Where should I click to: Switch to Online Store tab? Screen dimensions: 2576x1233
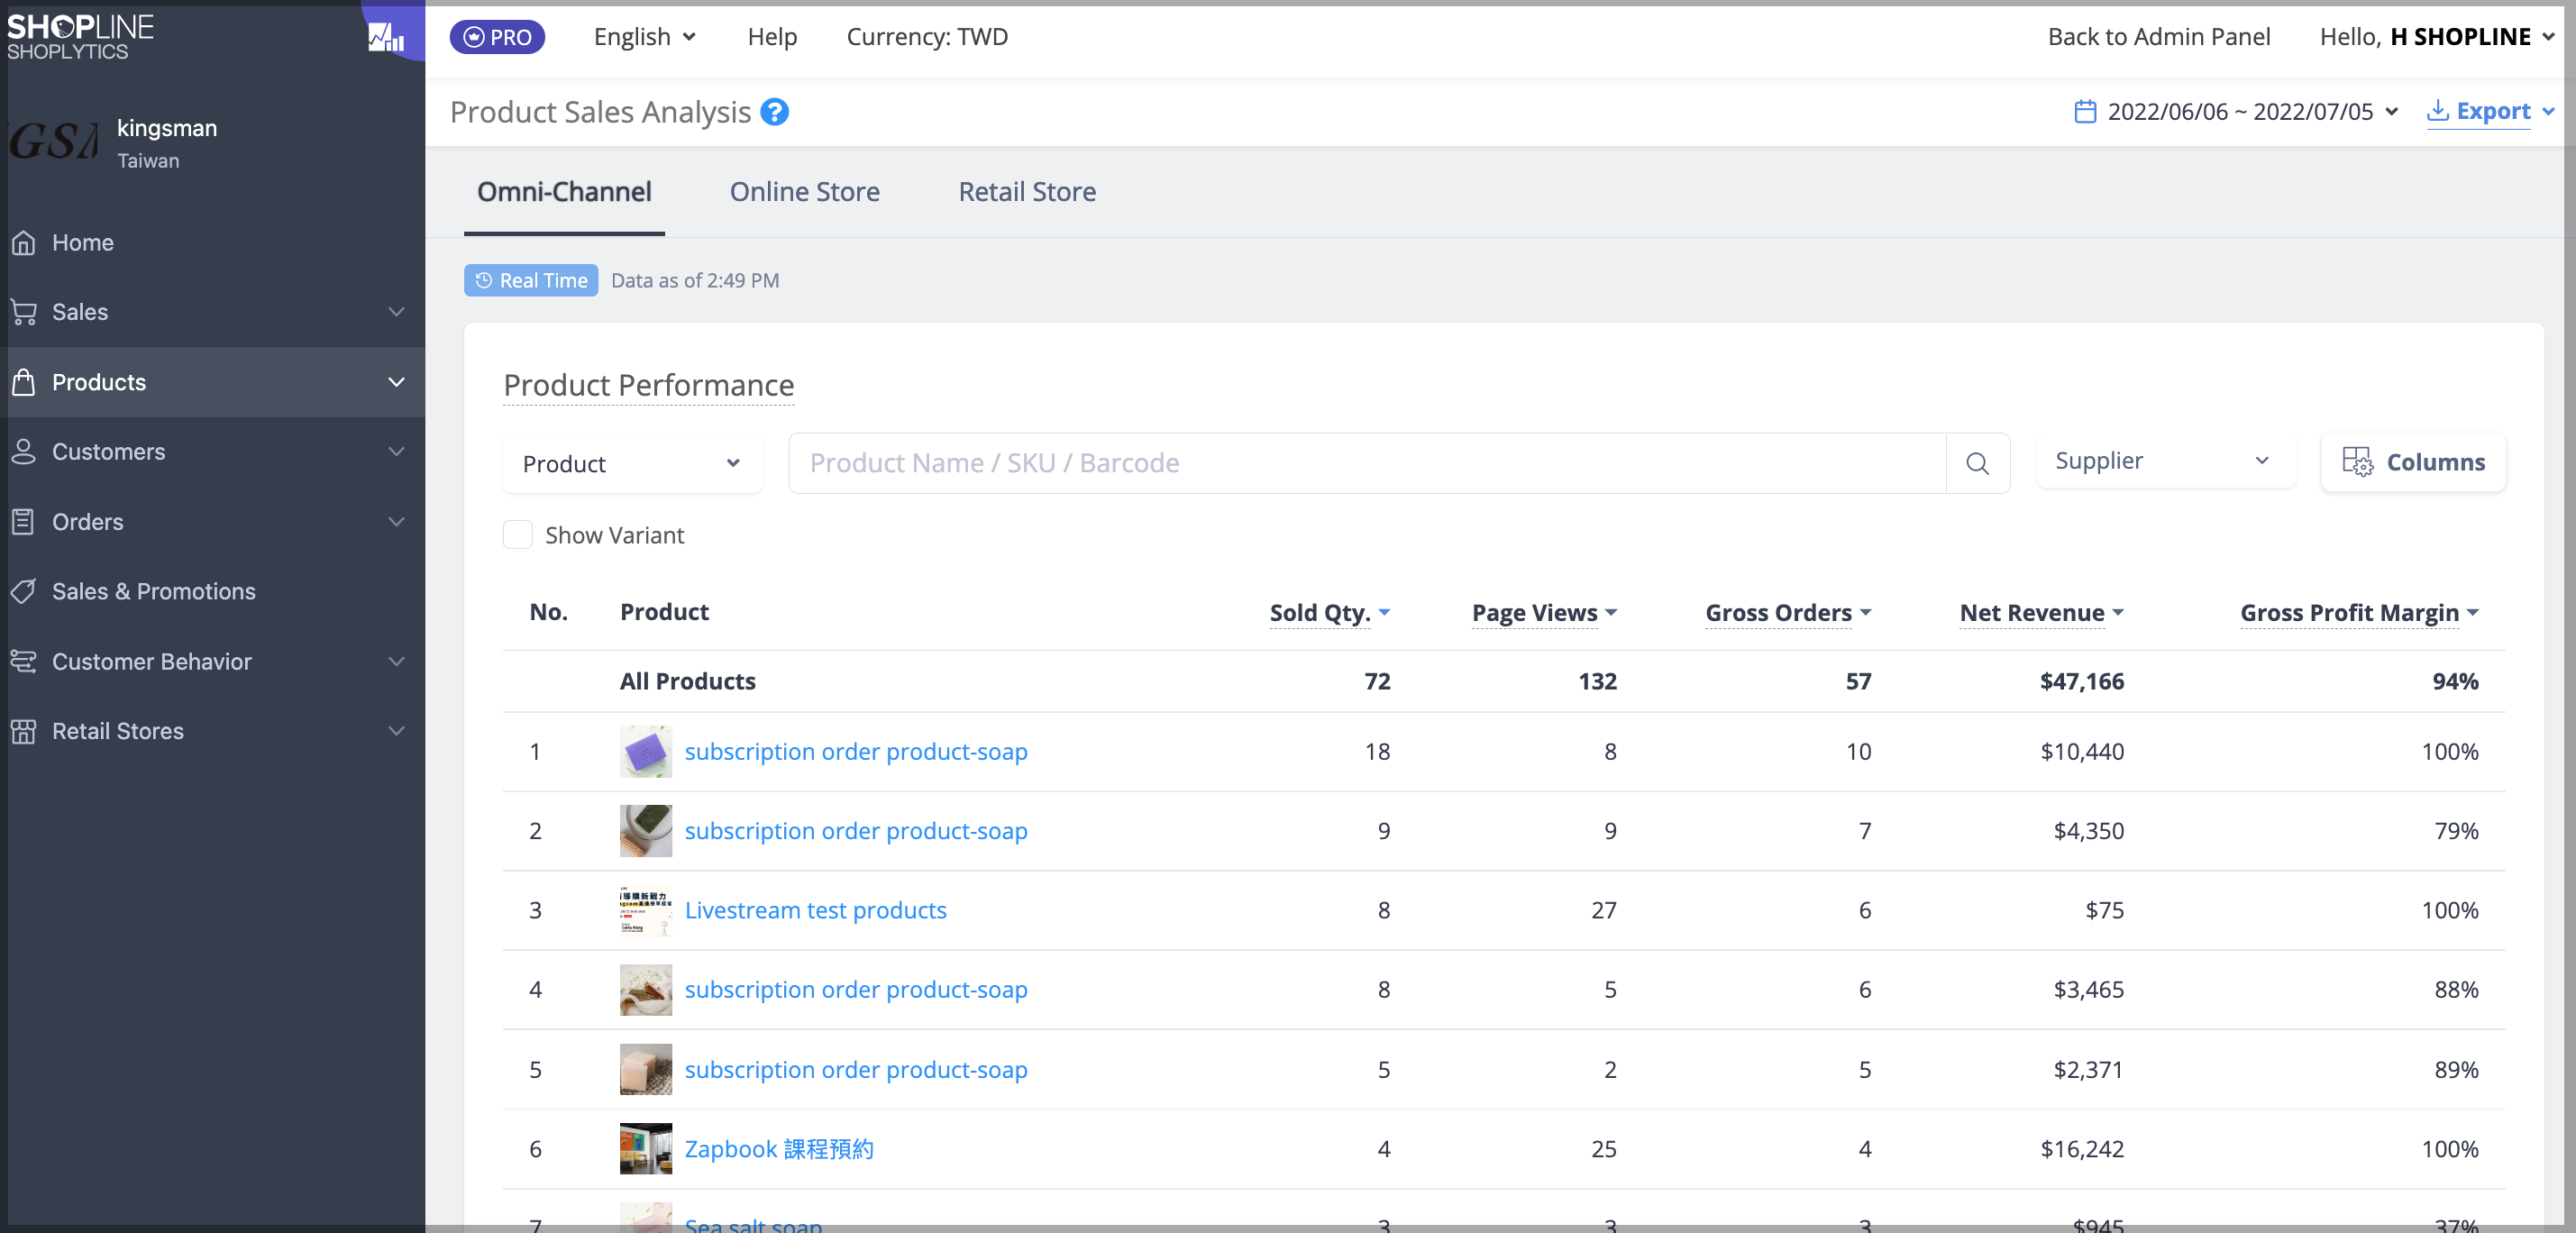[805, 192]
